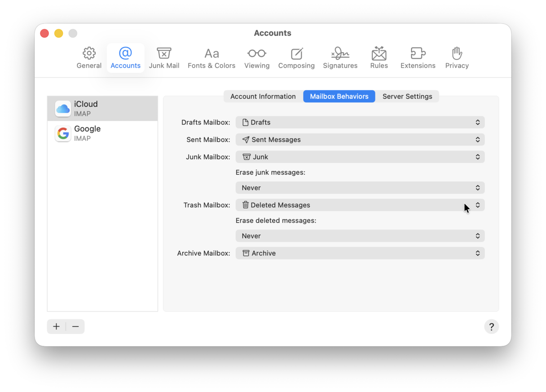Remove the selected account

(75, 326)
